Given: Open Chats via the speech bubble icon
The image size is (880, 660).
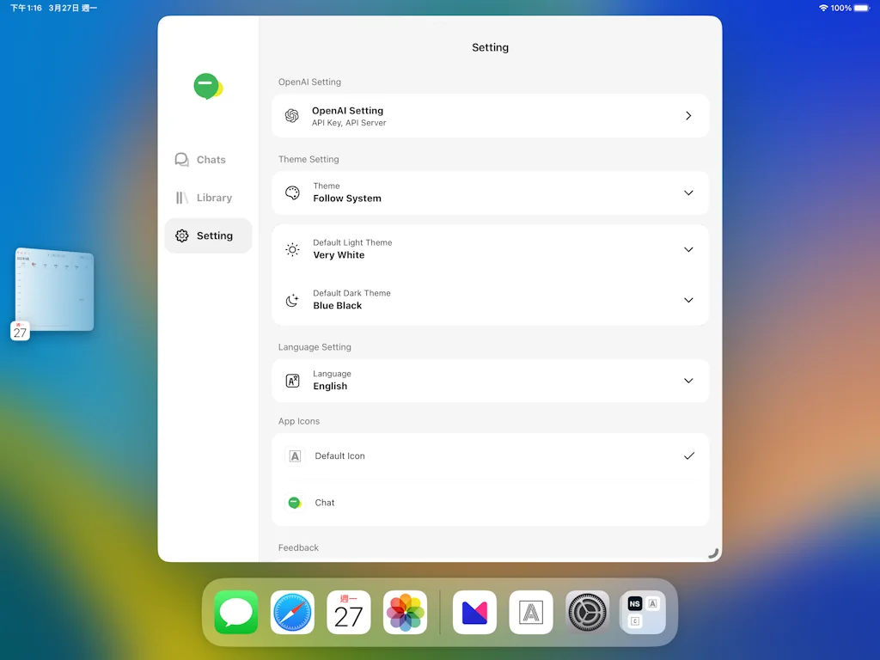Looking at the screenshot, I should tap(181, 159).
